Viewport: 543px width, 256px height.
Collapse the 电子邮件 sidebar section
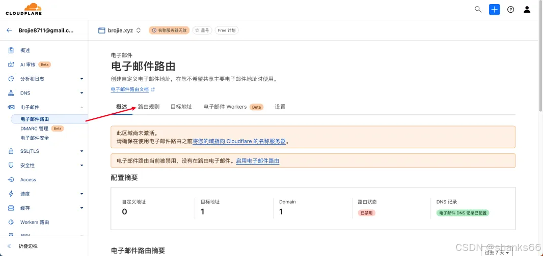tap(82, 107)
